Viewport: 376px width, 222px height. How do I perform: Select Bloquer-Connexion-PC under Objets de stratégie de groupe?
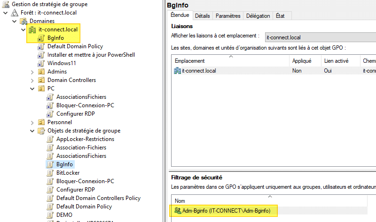click(x=85, y=181)
